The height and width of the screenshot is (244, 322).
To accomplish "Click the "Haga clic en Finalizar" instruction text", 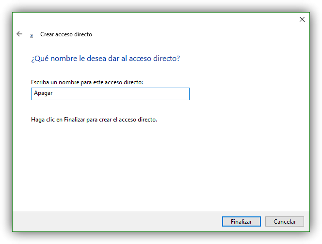I will [x=94, y=119].
